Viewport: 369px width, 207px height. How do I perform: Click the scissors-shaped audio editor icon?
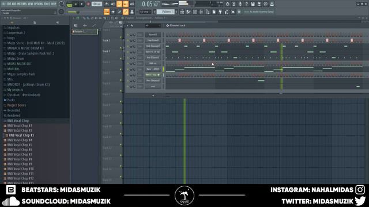pos(234,4)
